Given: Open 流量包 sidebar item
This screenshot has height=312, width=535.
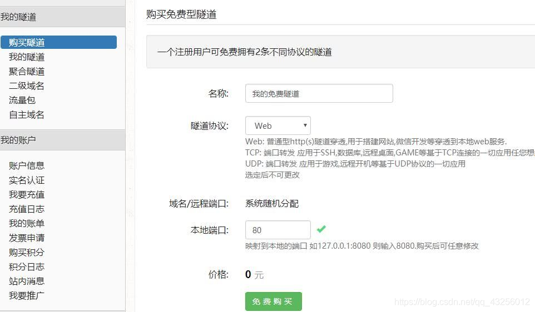Looking at the screenshot, I should click(22, 100).
